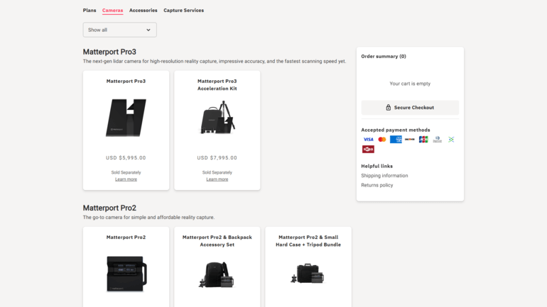This screenshot has width=547, height=307.
Task: Click the Matterport Pro3 card title
Action: pyautogui.click(x=126, y=81)
